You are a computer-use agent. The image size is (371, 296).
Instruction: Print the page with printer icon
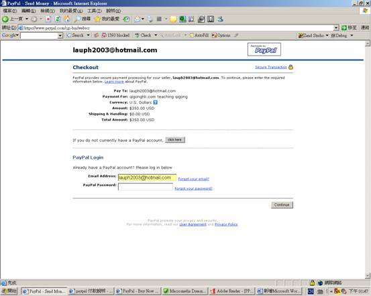click(150, 19)
